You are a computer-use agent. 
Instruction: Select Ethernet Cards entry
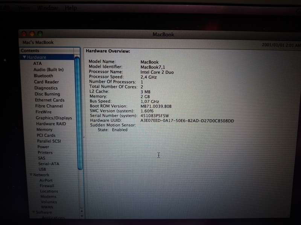50,100
